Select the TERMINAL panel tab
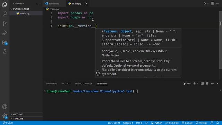Screen dimensions: 222x125 102,84
